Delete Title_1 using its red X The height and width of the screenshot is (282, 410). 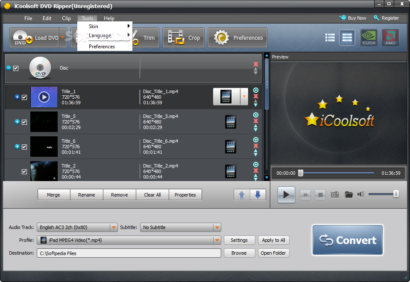(256, 96)
